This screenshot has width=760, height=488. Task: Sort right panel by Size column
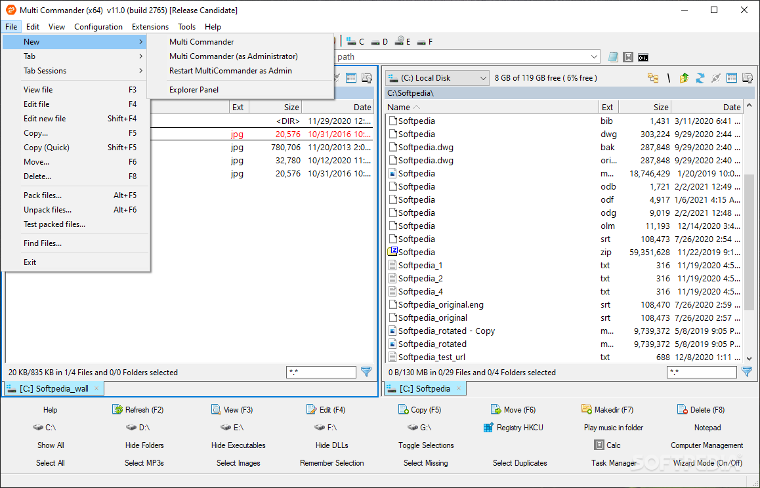(x=644, y=107)
